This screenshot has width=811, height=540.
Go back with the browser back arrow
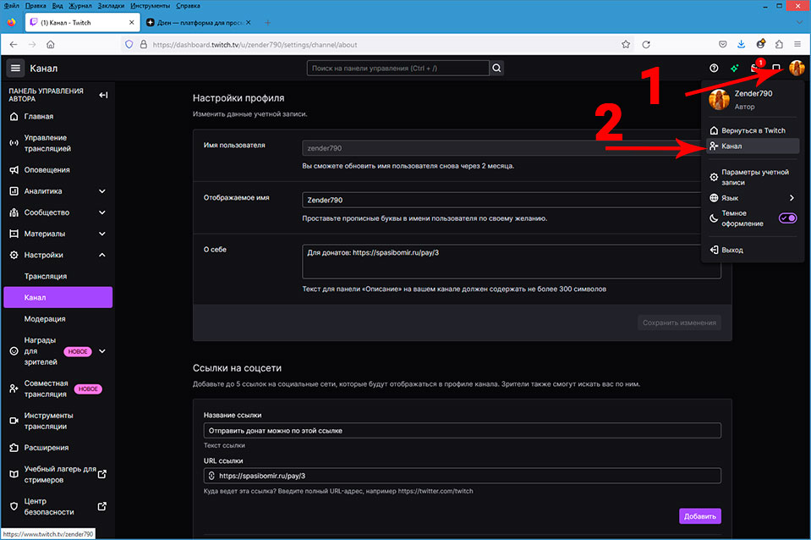click(14, 45)
